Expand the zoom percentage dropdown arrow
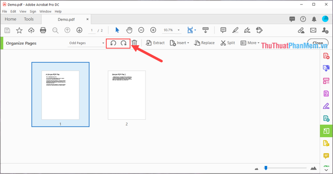Screen dimensions: 333x174 [x=178, y=30]
